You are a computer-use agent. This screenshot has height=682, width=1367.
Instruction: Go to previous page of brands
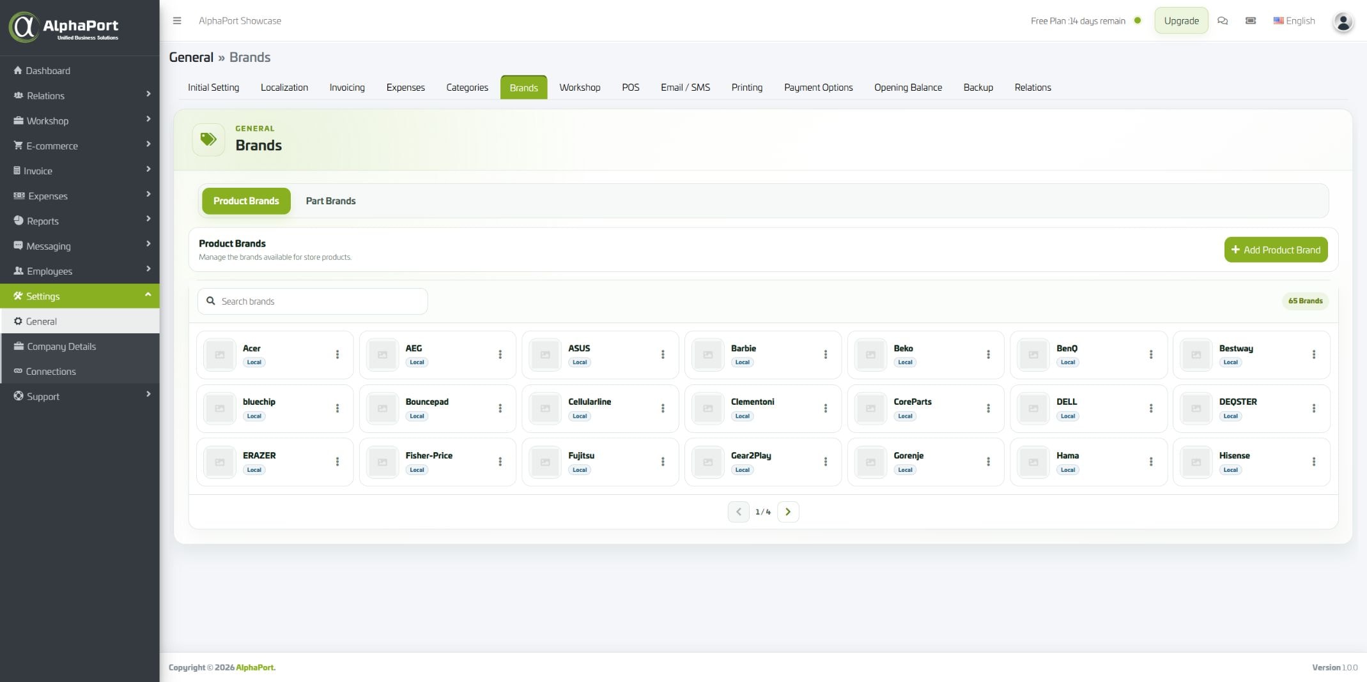click(x=738, y=511)
